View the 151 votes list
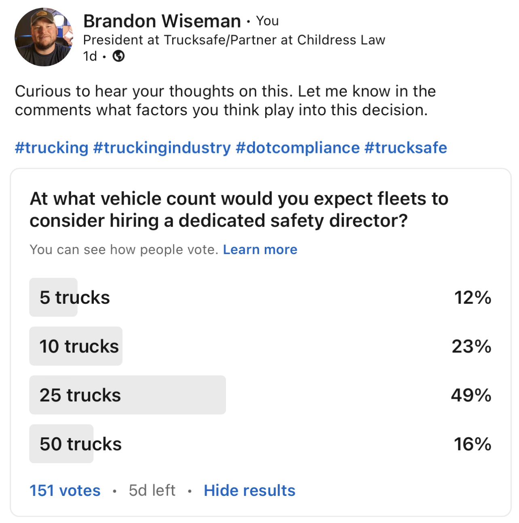Viewport: 519px width, 523px height. 65,490
